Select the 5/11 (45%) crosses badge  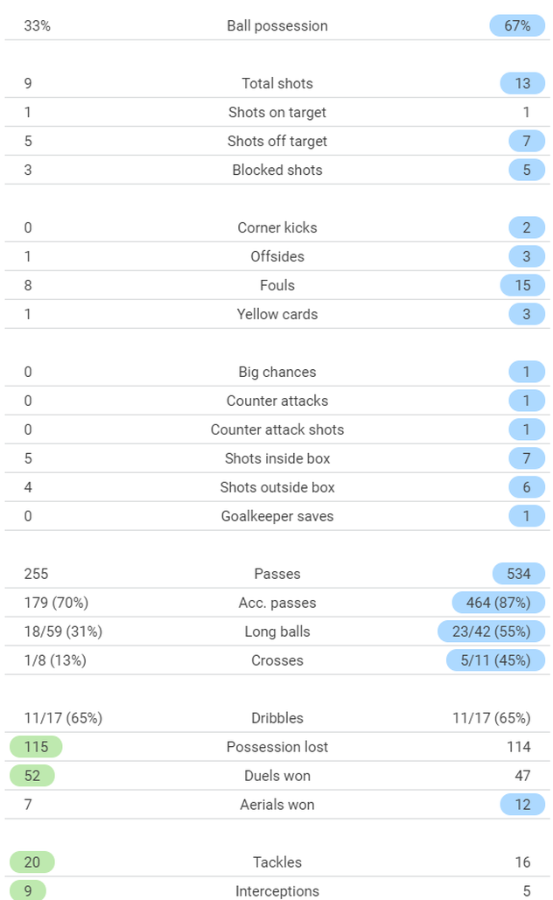click(x=495, y=660)
